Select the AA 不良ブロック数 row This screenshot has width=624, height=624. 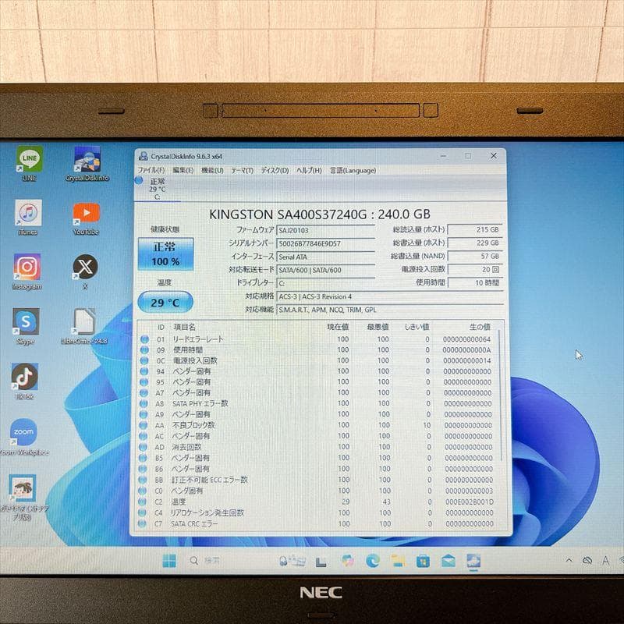(317, 425)
